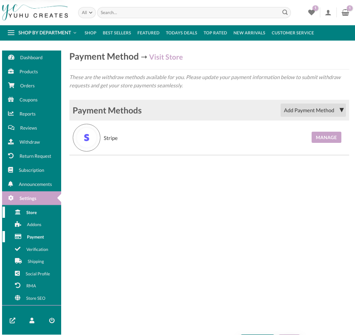Image resolution: width=355 pixels, height=335 pixels.
Task: Click the Coupons gift icon
Action: pos(11,99)
